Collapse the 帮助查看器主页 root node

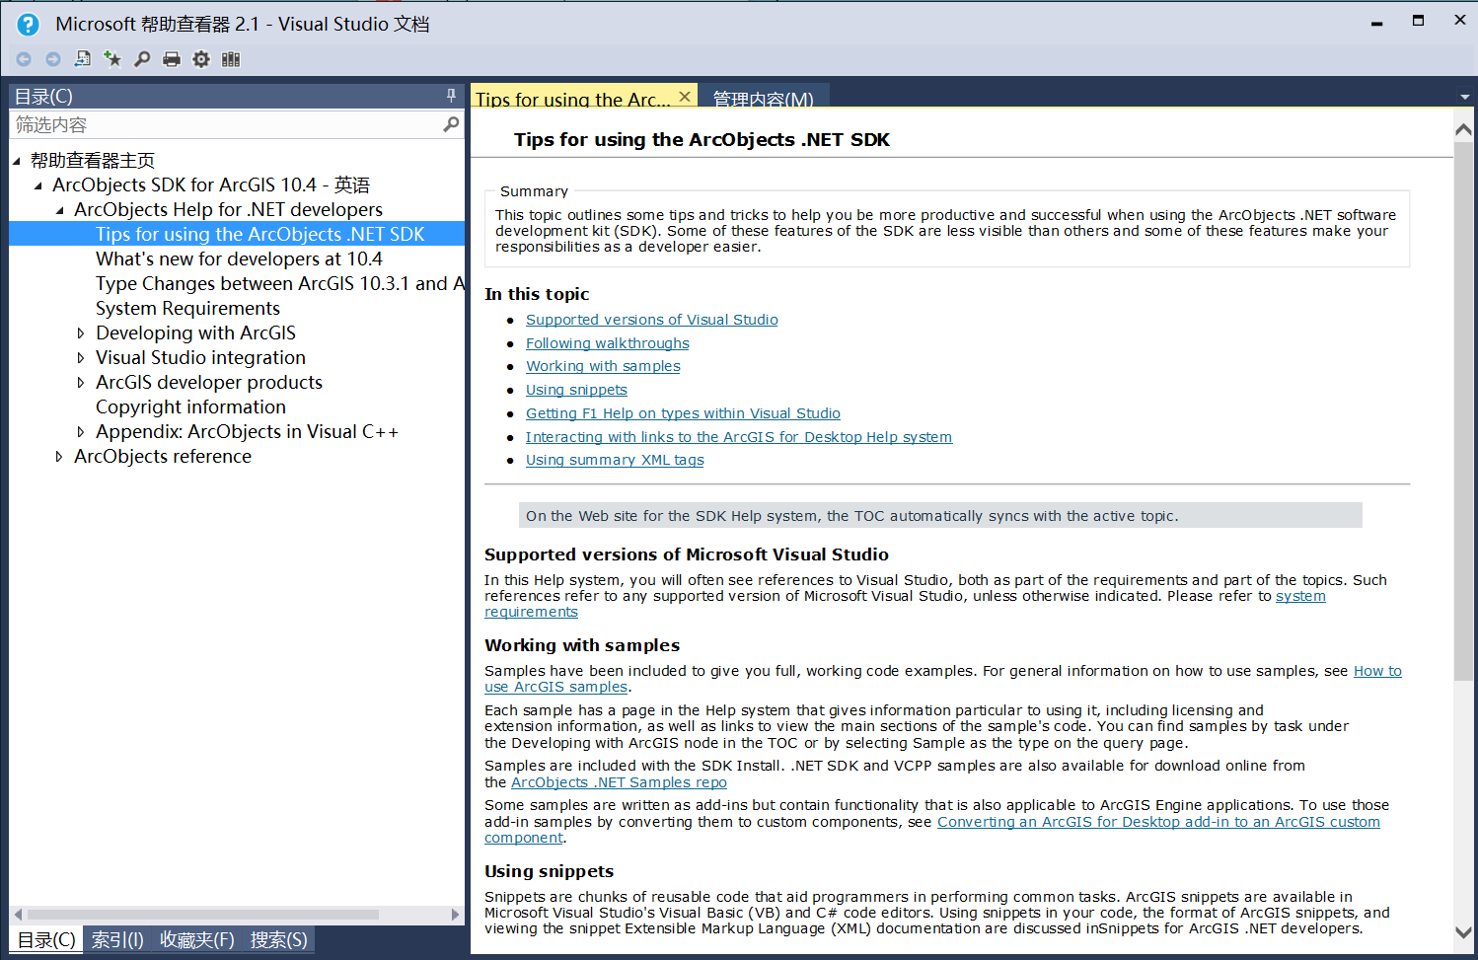tap(17, 161)
